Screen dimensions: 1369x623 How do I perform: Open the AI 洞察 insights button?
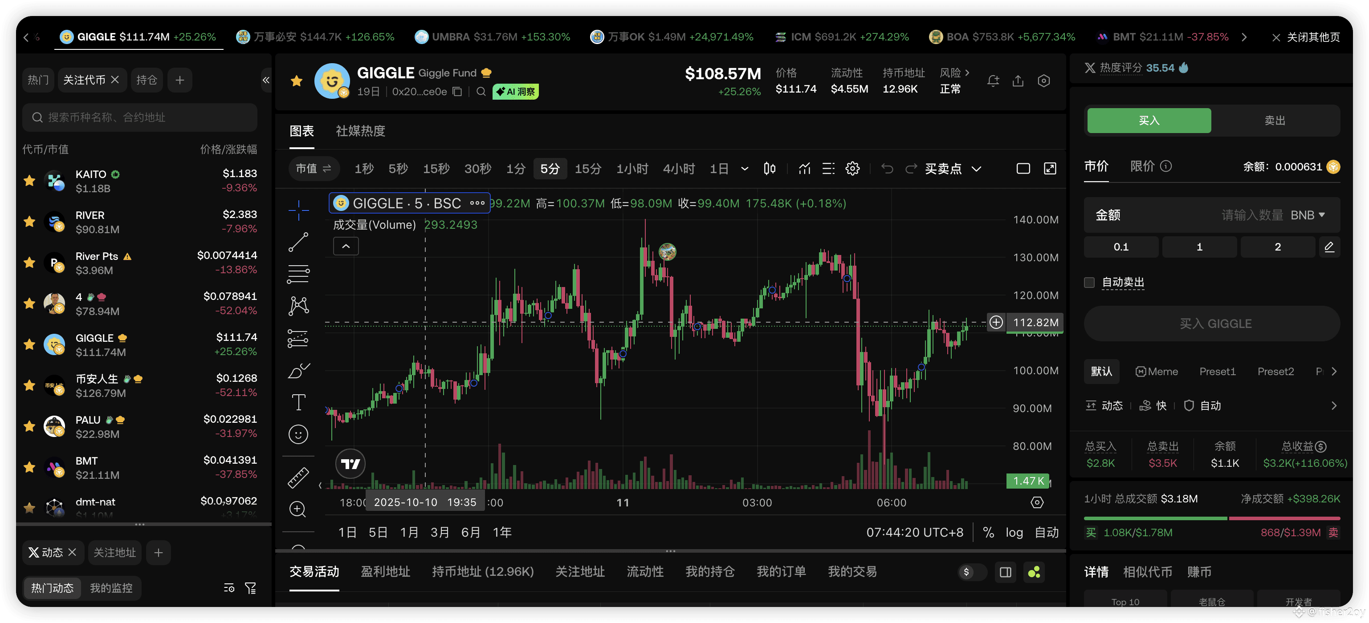516,91
